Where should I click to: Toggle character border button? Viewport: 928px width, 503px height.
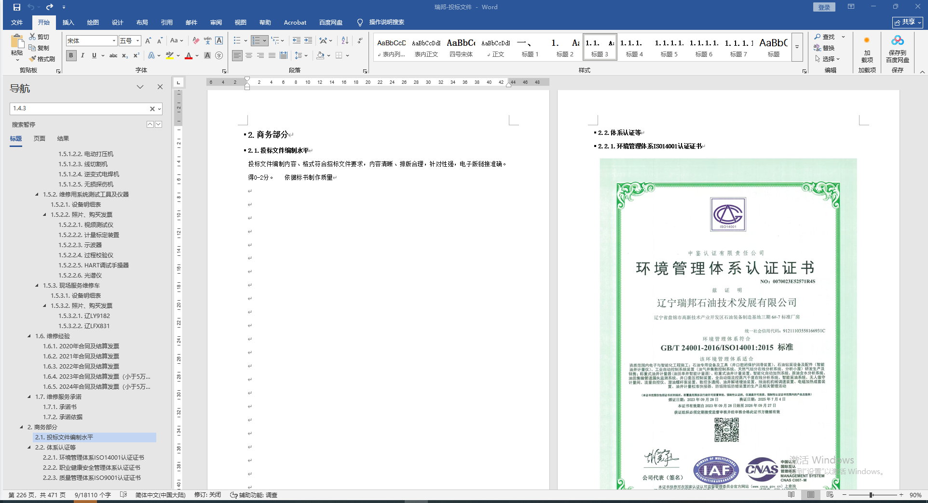pos(219,41)
